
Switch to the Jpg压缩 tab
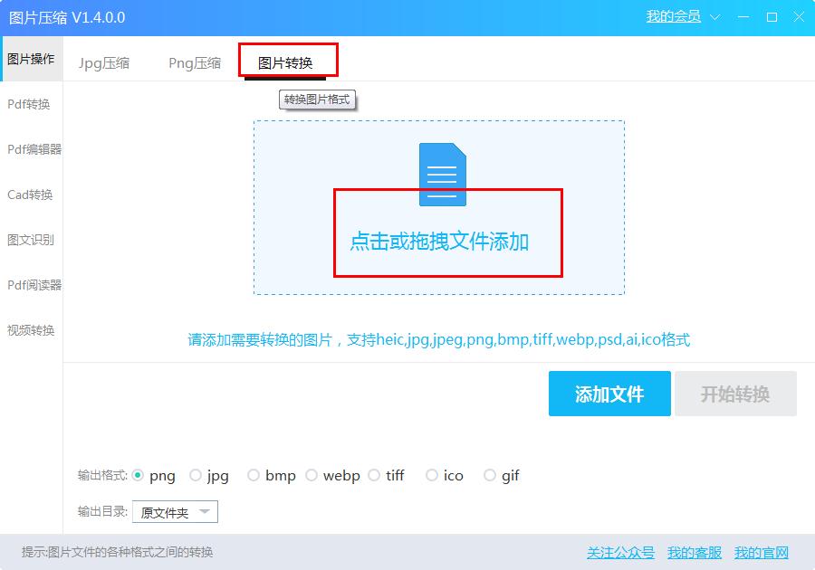click(105, 62)
